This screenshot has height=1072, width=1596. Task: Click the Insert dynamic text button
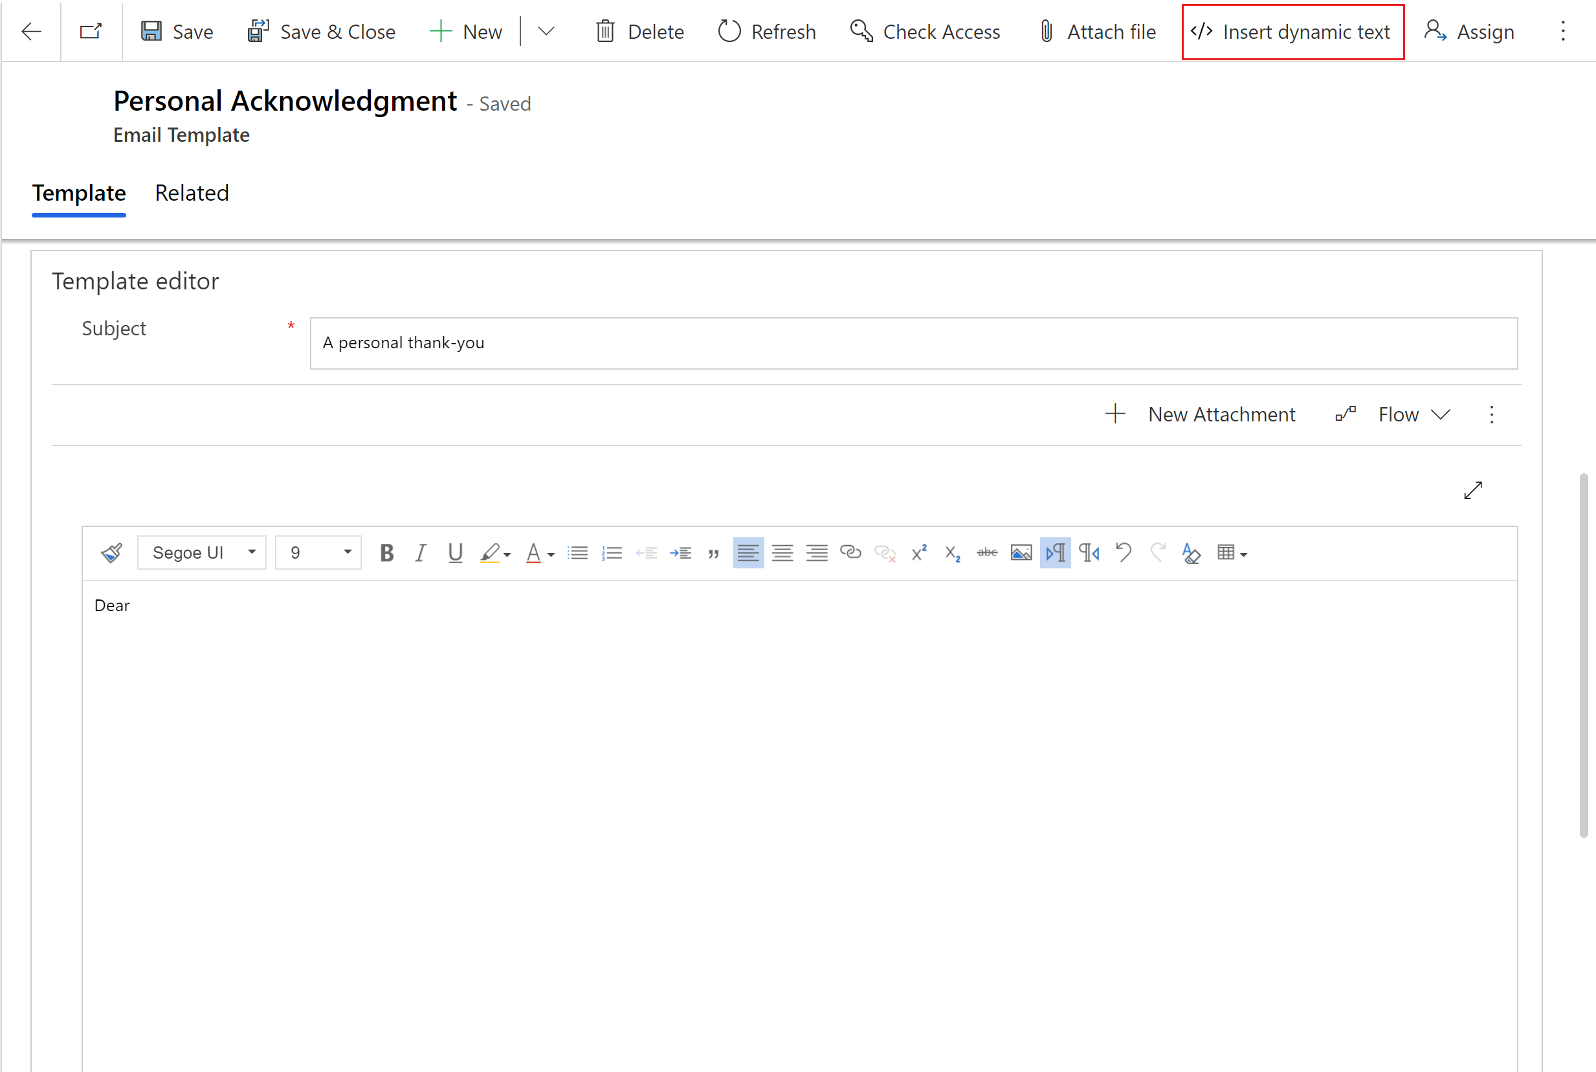pyautogui.click(x=1290, y=31)
